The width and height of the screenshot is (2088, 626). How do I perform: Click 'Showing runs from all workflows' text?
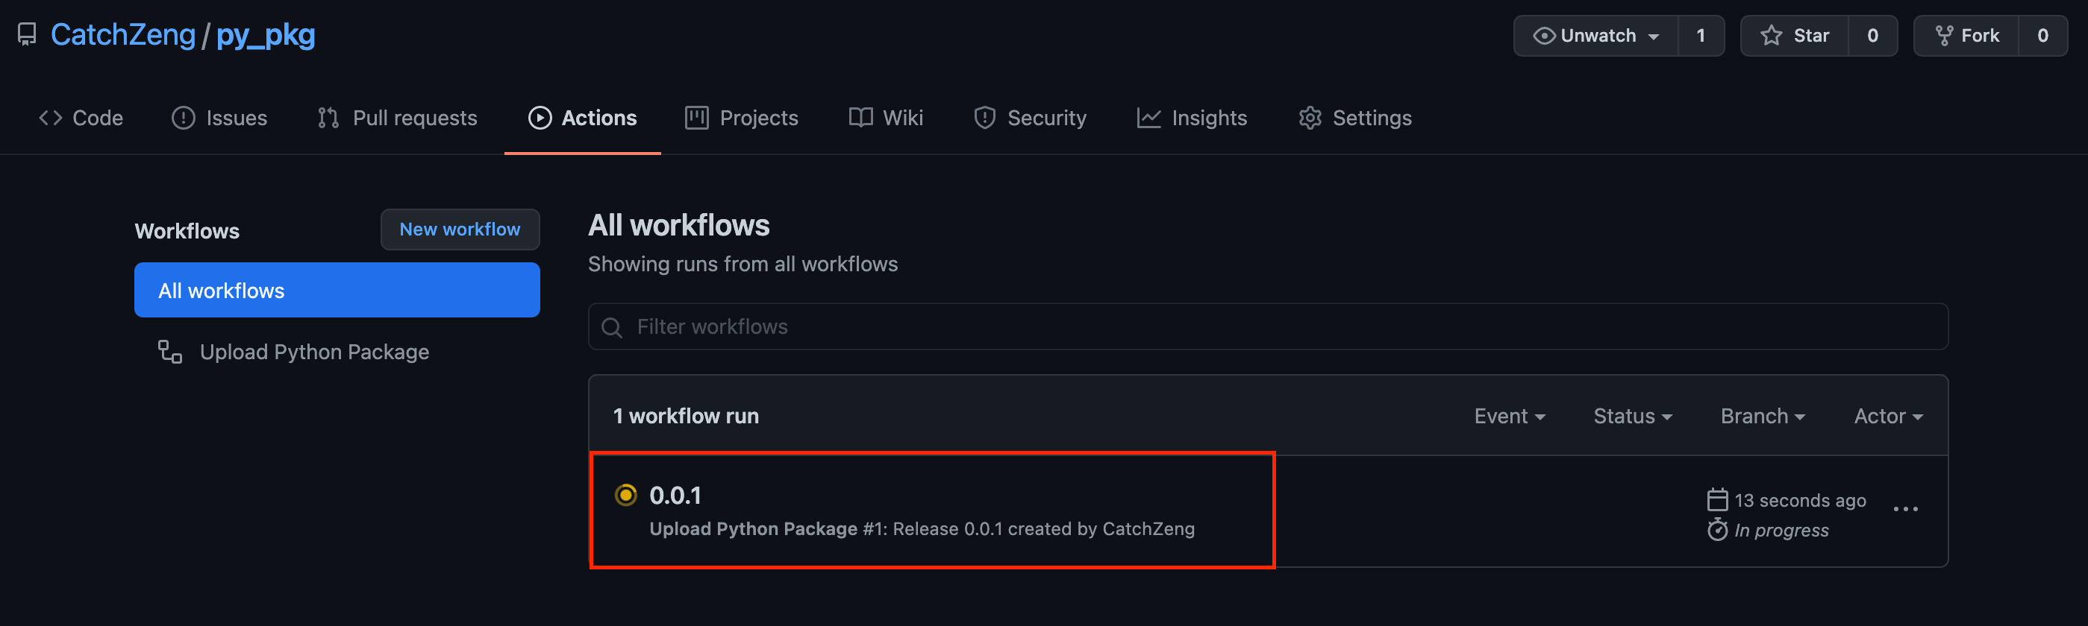[x=743, y=264]
